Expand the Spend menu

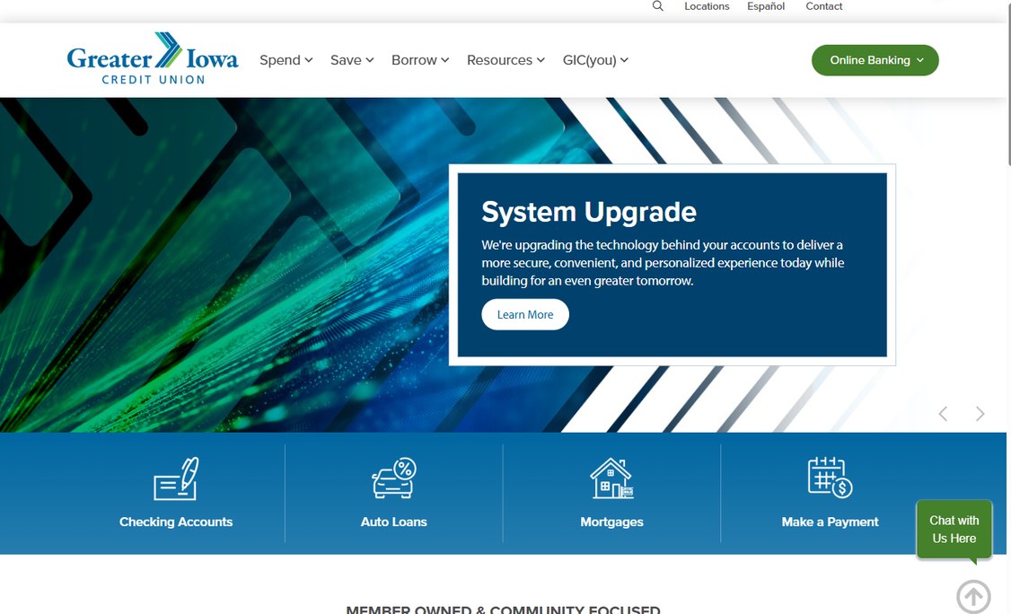pos(286,60)
